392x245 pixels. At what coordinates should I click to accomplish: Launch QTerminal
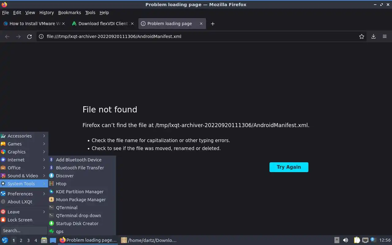[82, 208]
